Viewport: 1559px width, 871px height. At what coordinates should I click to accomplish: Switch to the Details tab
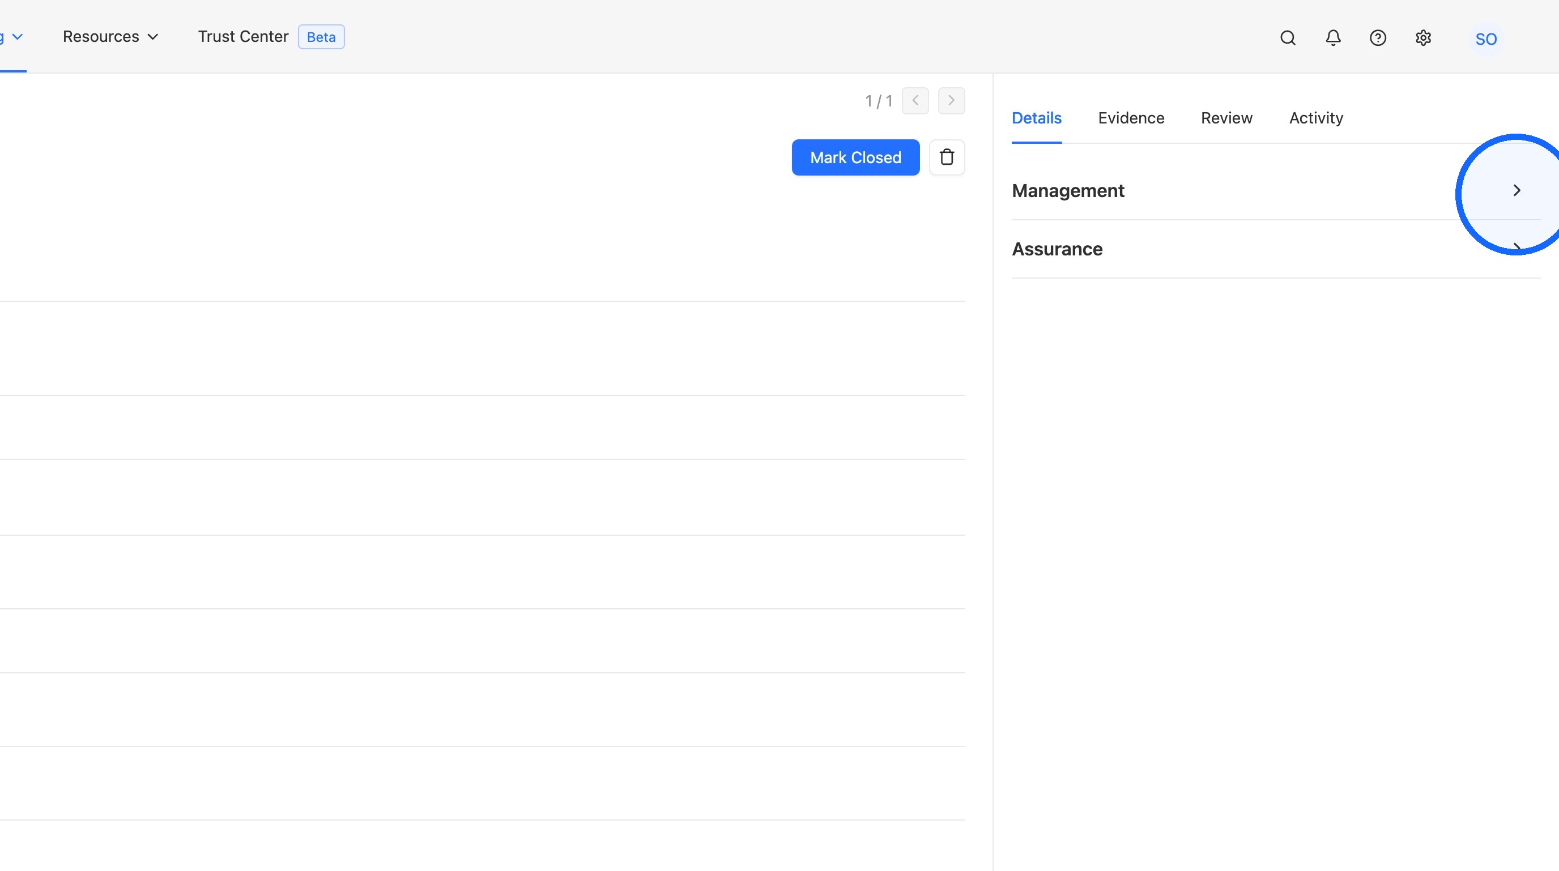tap(1036, 118)
